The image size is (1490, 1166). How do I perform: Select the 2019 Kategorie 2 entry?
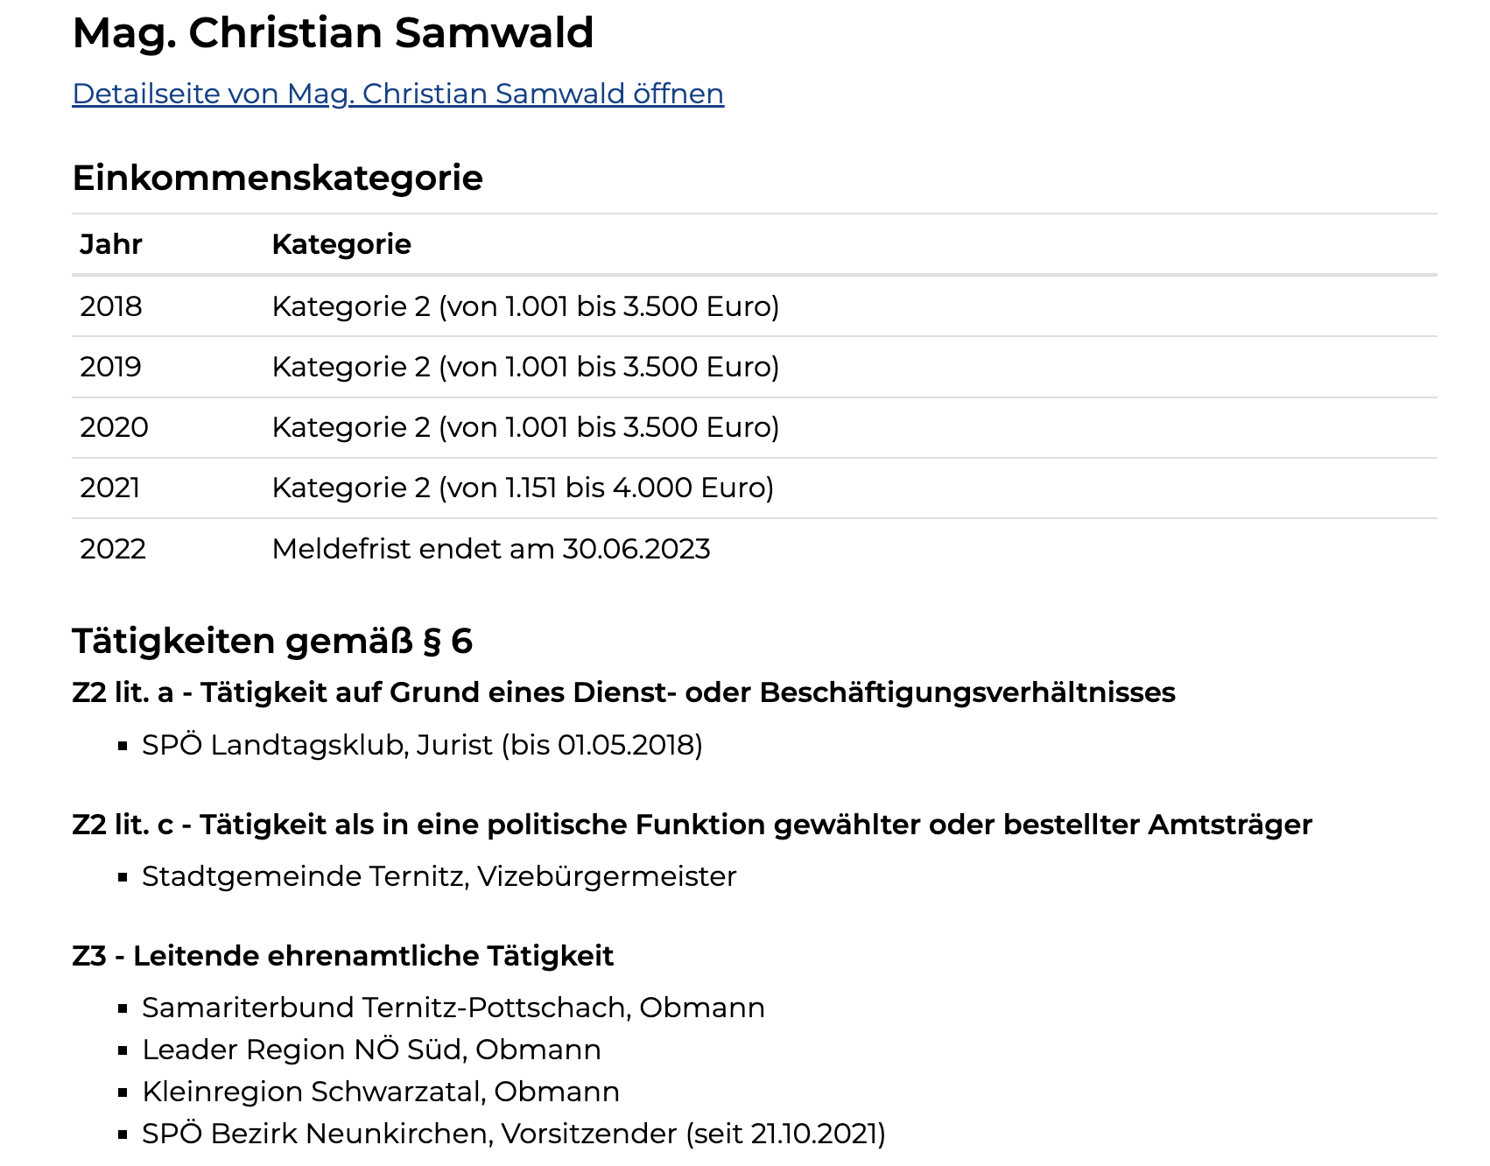pos(525,367)
